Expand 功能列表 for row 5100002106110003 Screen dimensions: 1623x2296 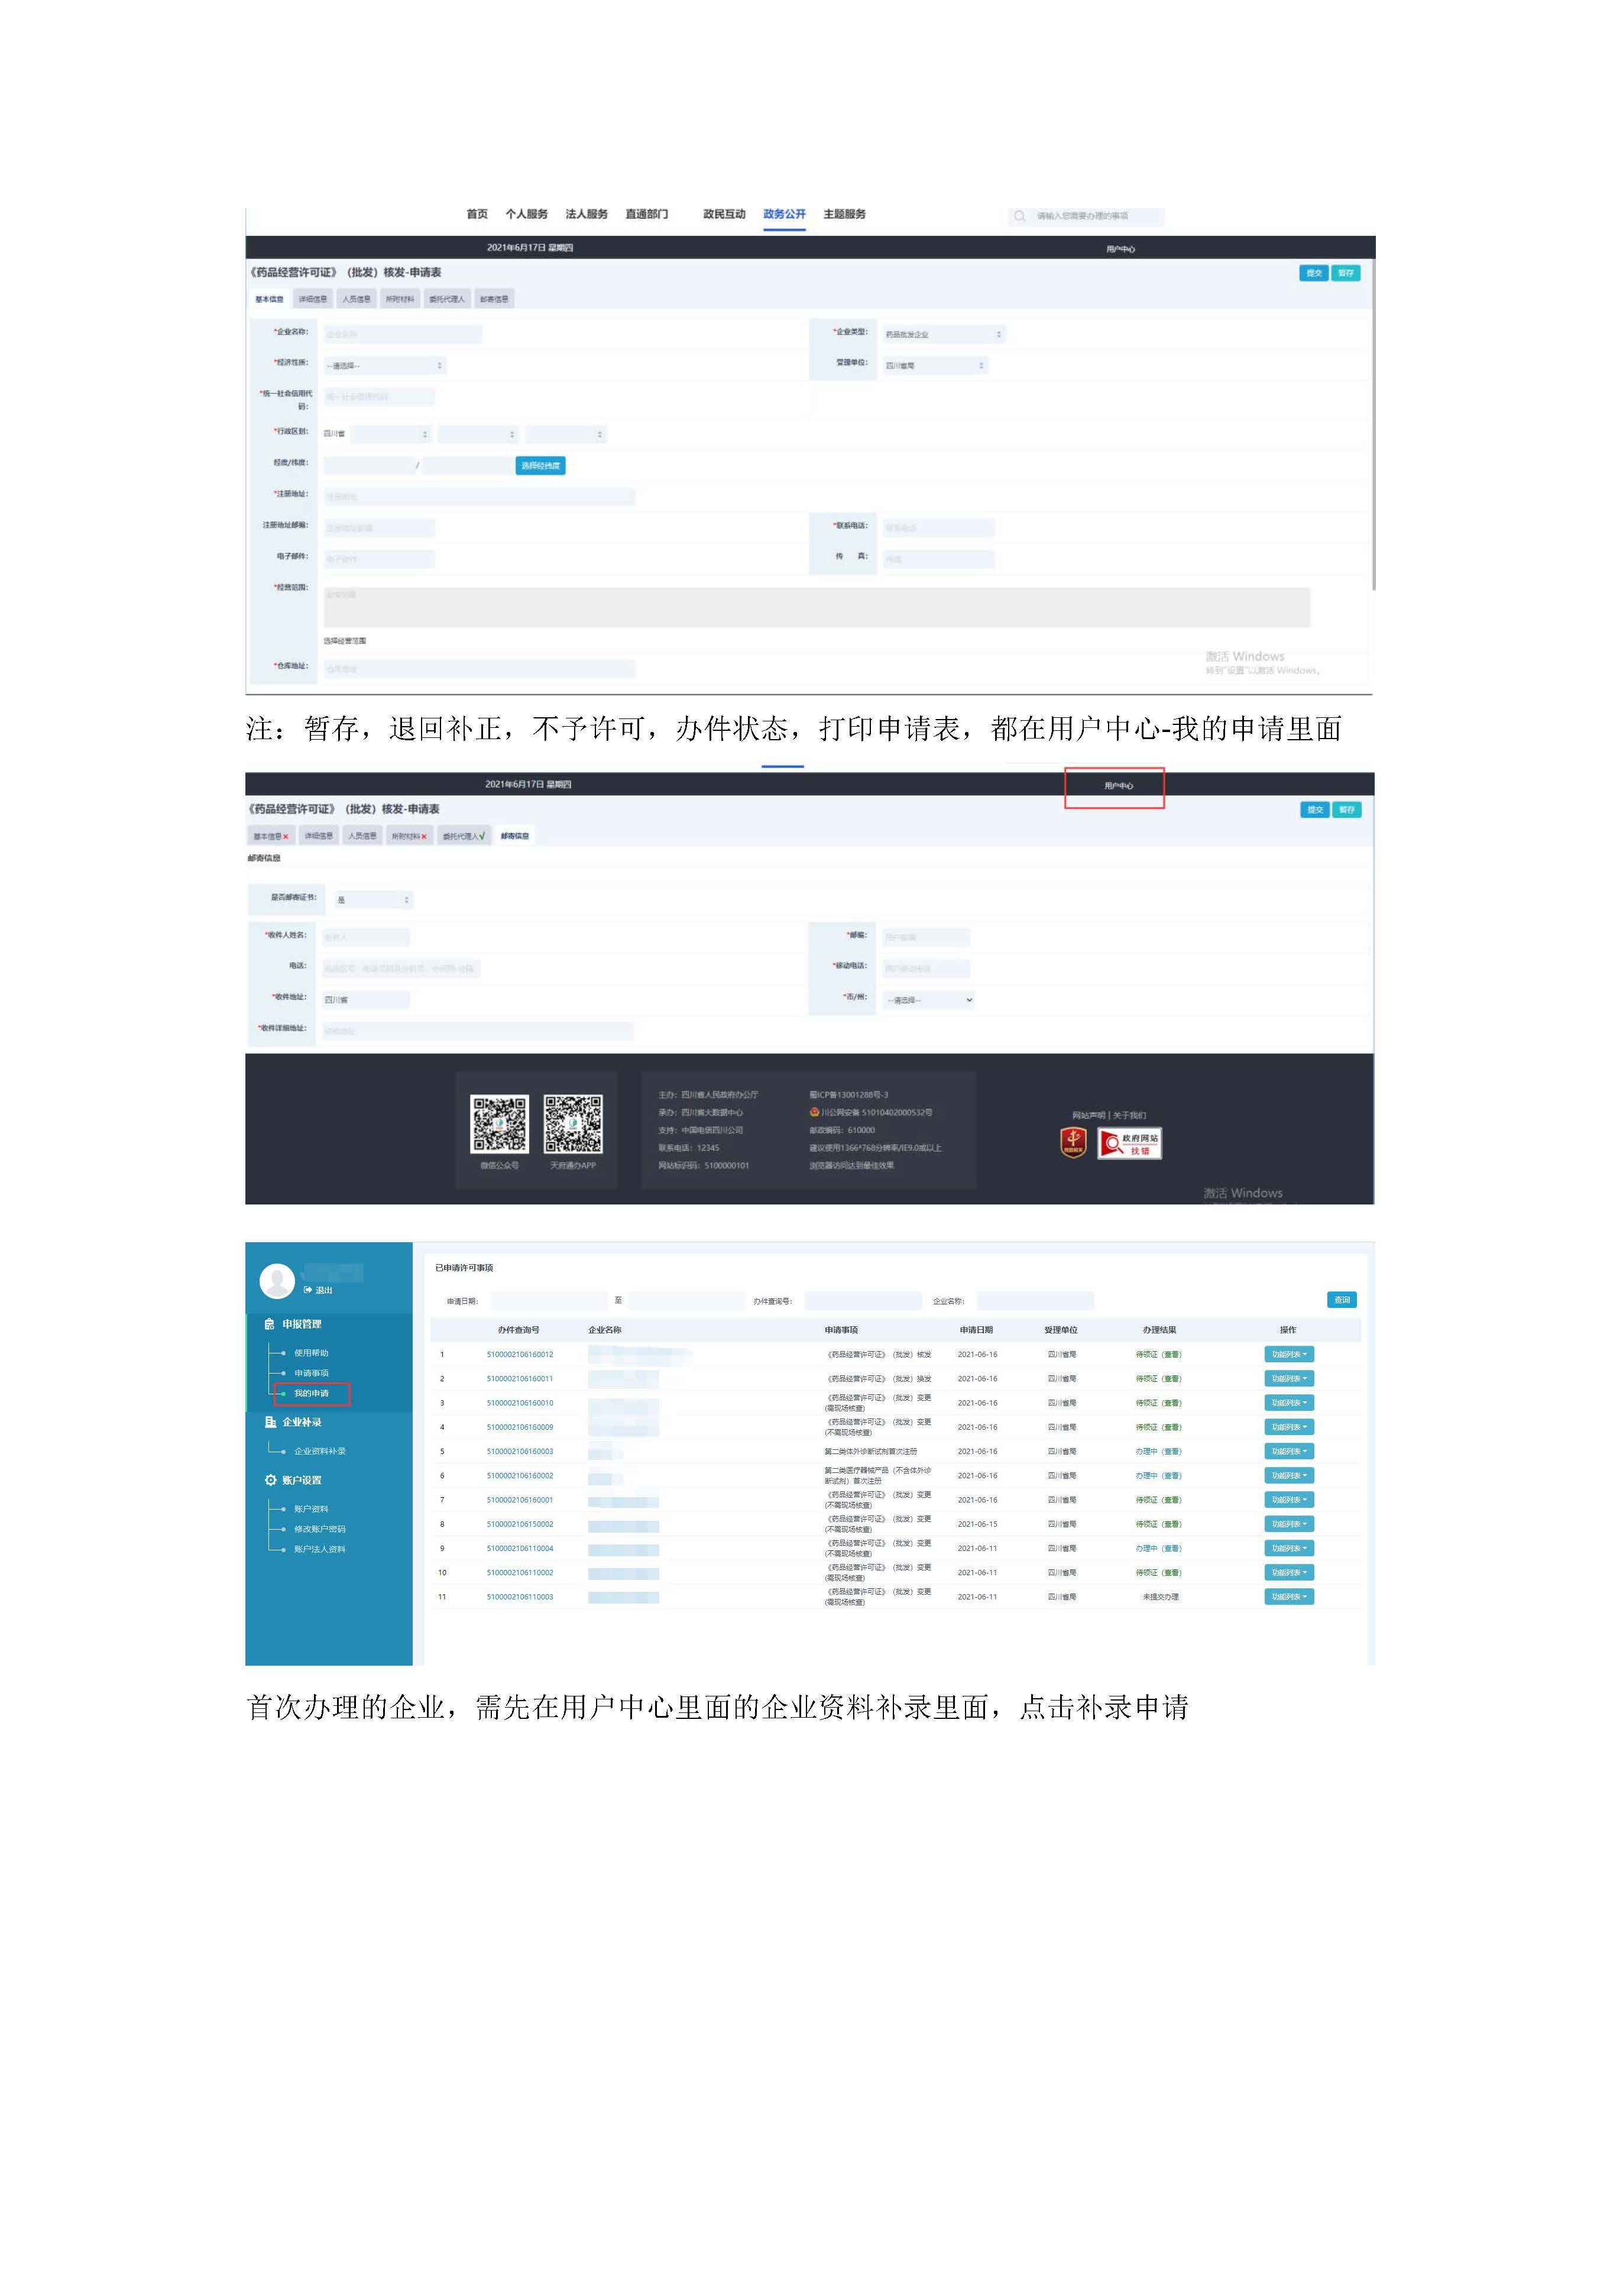point(1289,1597)
